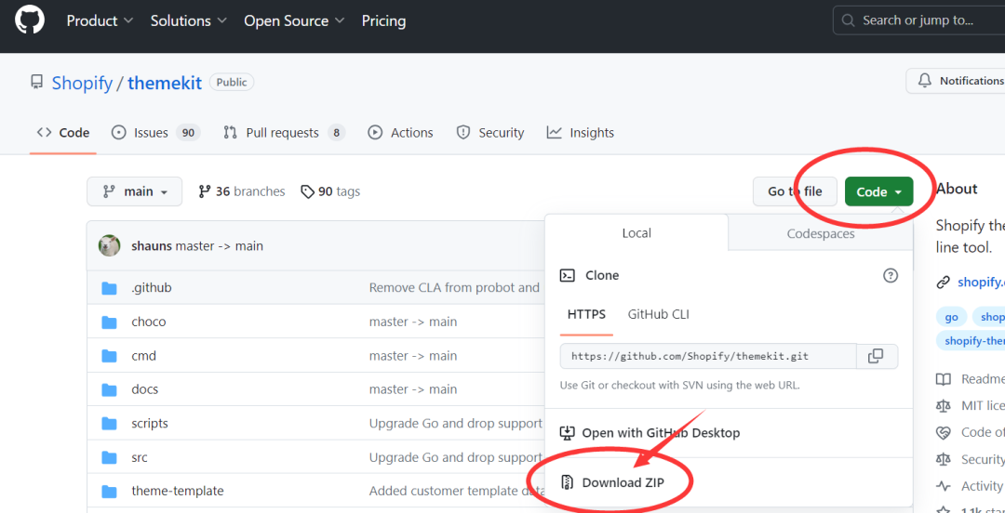Click the 'go' topic tag

[951, 317]
